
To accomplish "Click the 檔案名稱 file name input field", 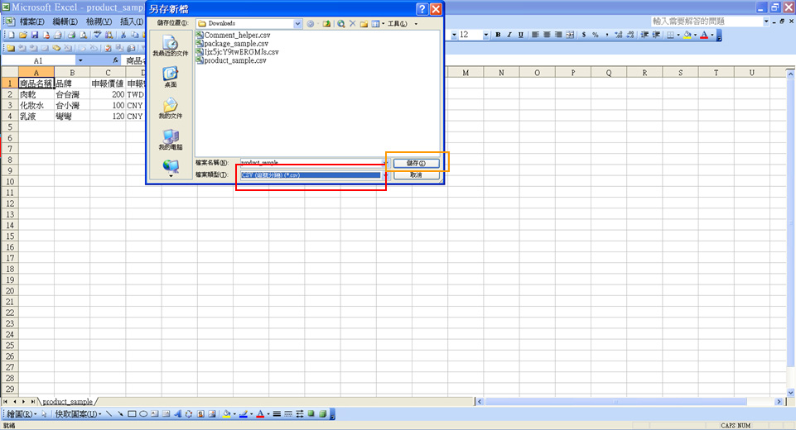I will coord(311,163).
